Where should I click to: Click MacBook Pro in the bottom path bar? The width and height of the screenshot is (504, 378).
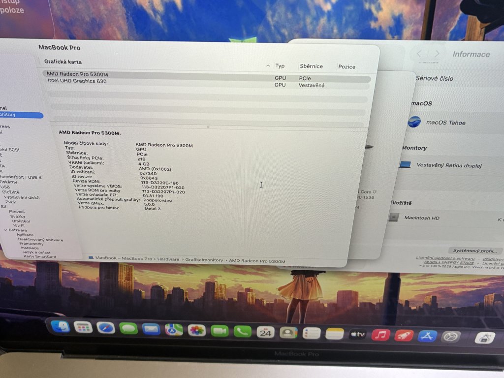pos(137,258)
